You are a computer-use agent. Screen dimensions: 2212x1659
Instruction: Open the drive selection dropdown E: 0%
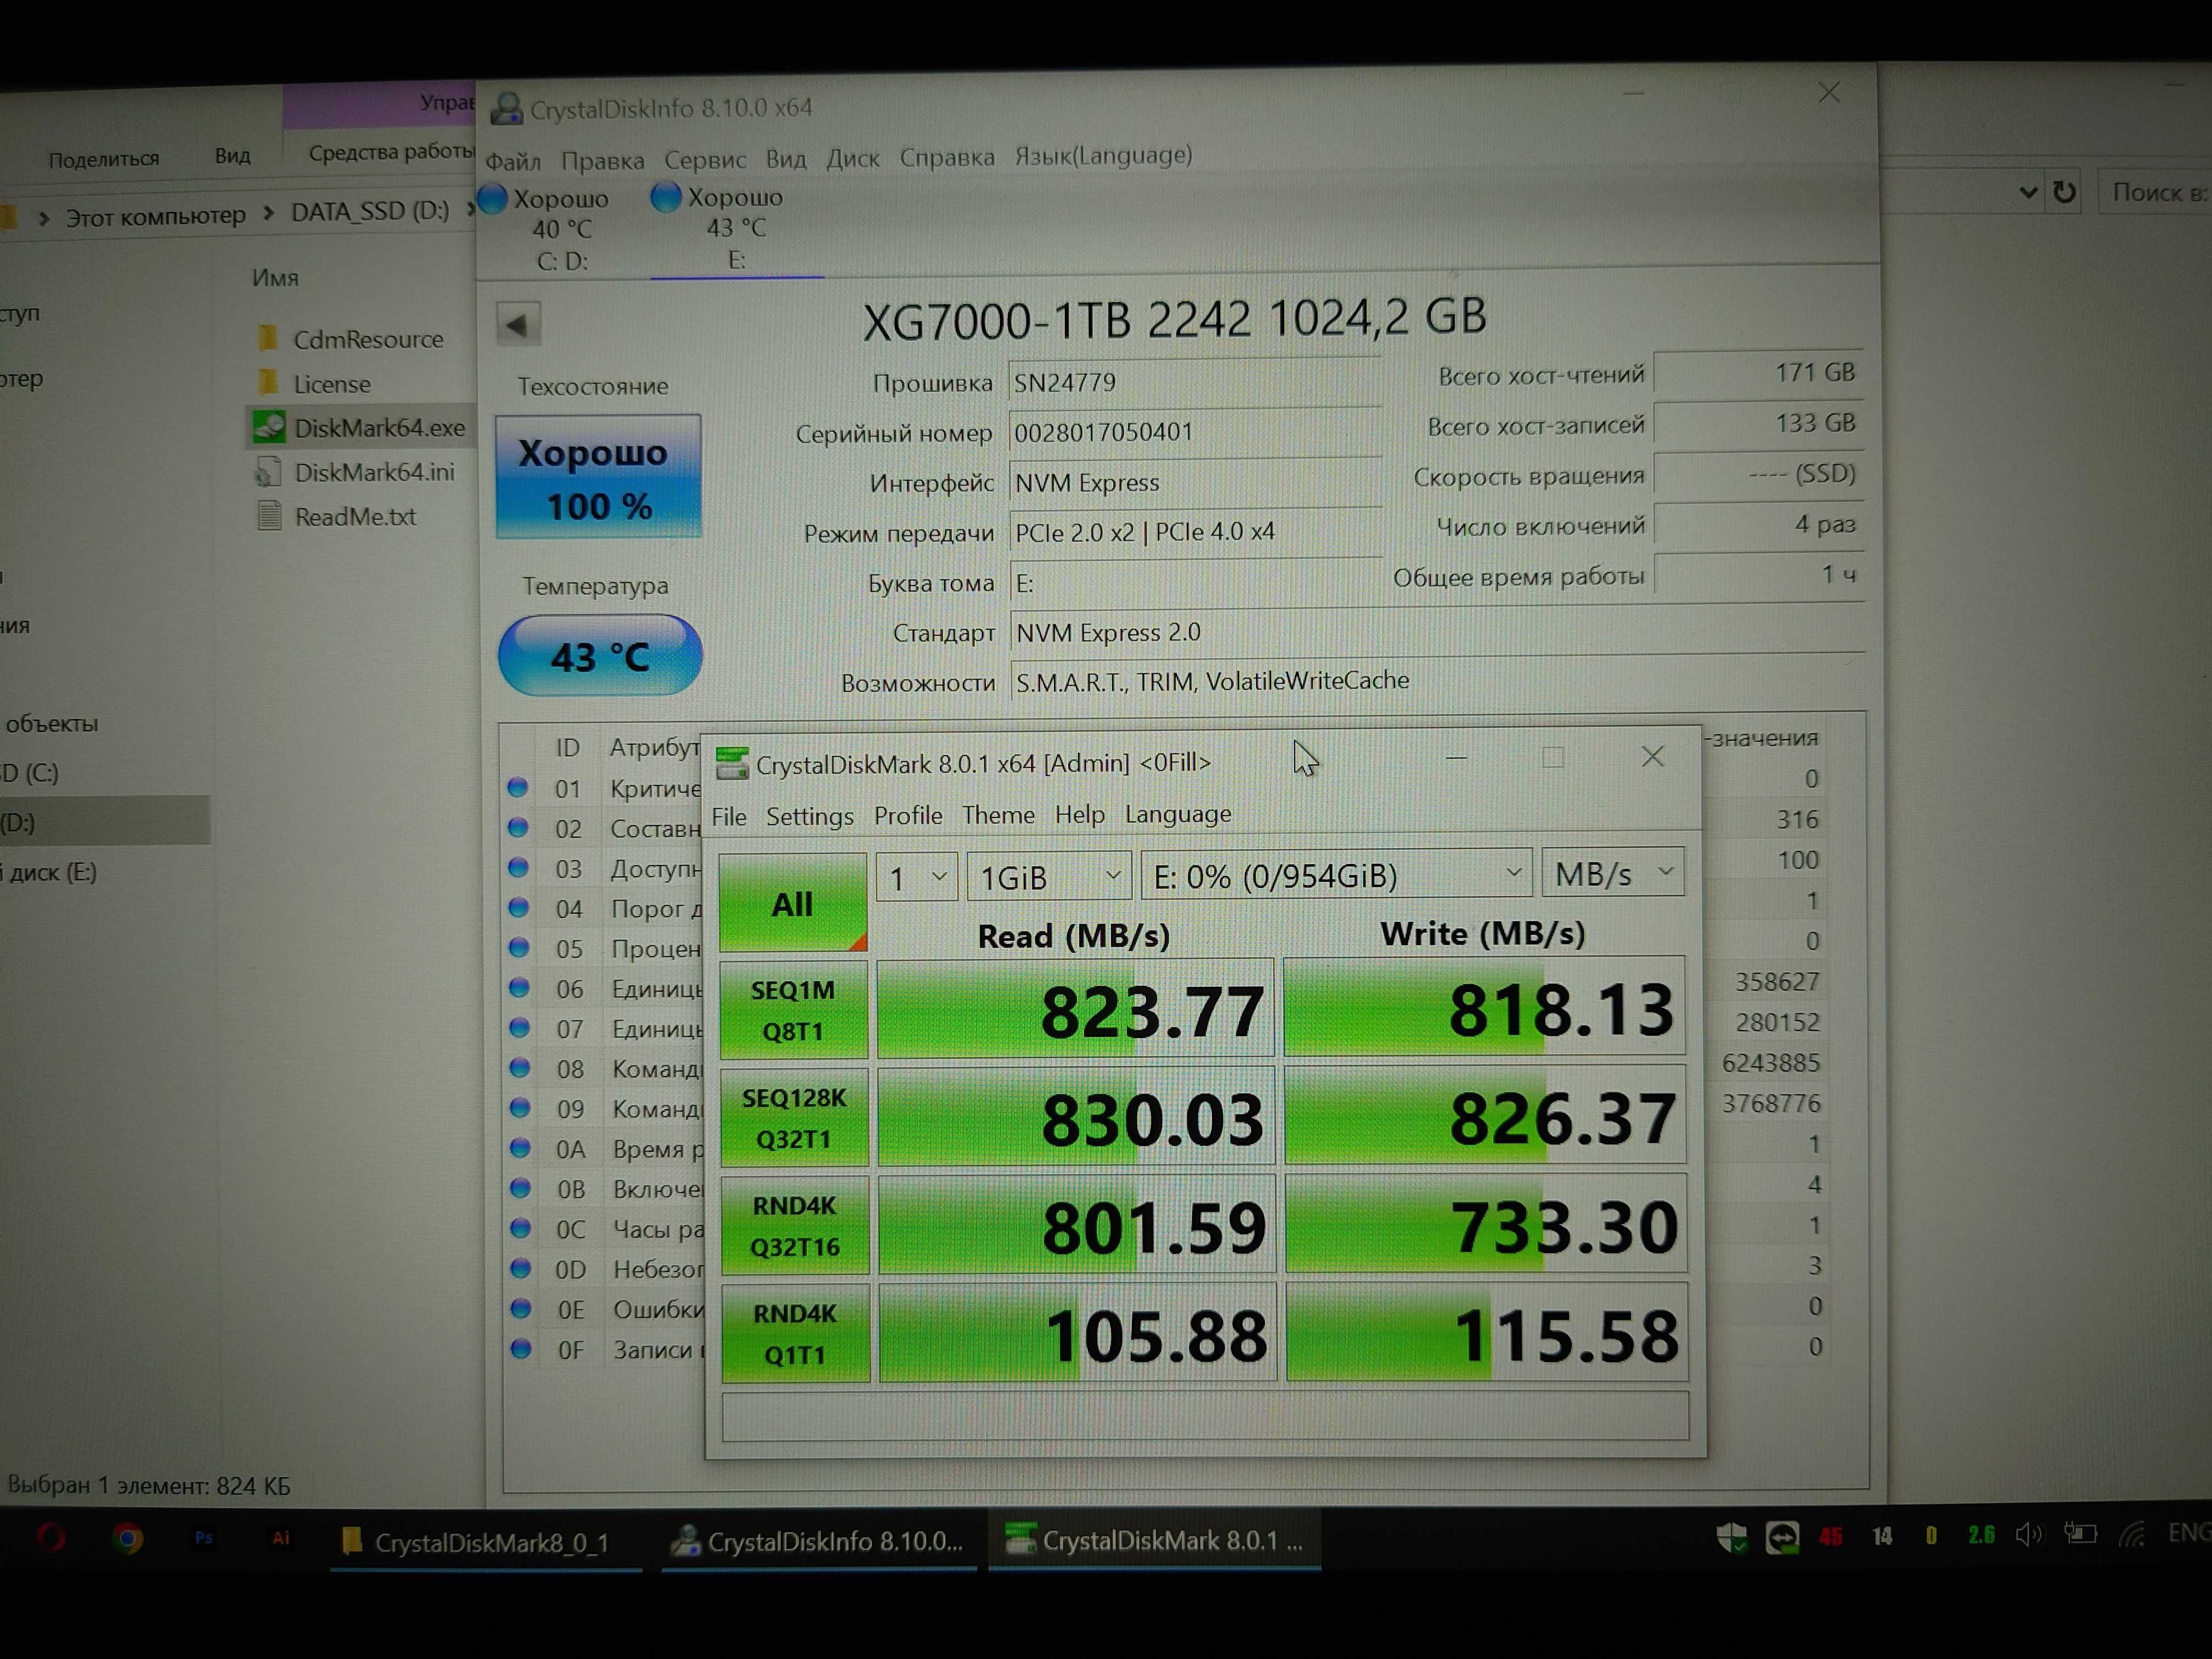click(x=1336, y=875)
